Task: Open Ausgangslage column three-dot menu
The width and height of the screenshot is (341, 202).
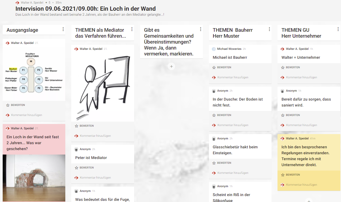Action: [x=63, y=29]
